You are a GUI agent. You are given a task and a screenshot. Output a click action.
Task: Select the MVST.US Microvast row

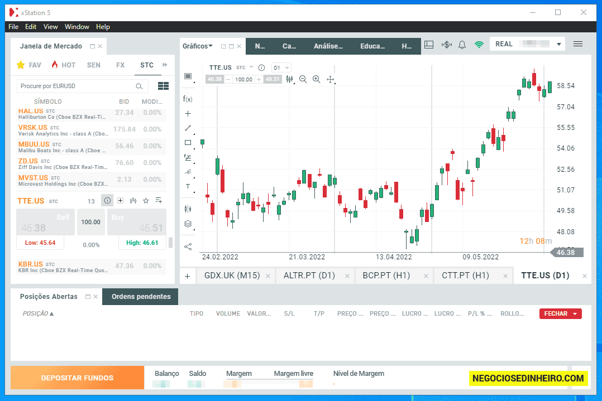click(92, 180)
